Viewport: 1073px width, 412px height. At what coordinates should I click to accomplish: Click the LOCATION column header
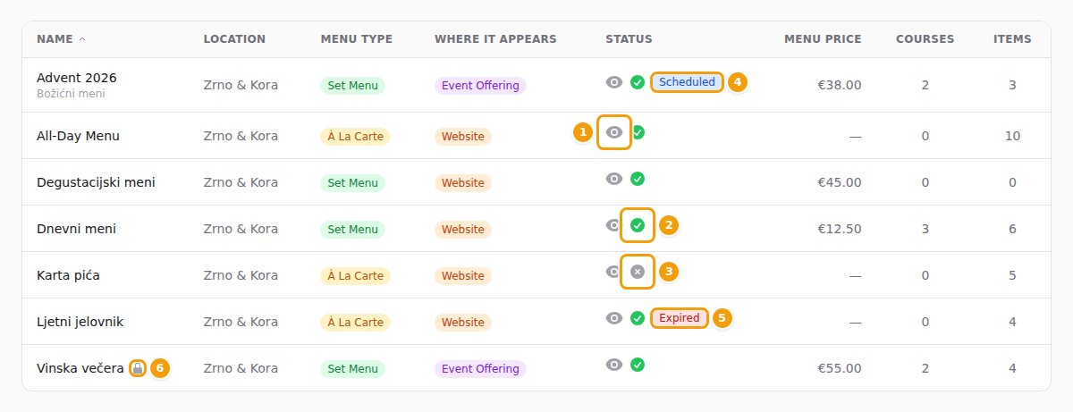tap(234, 39)
